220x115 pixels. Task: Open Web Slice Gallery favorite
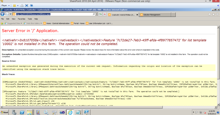coord(32,23)
